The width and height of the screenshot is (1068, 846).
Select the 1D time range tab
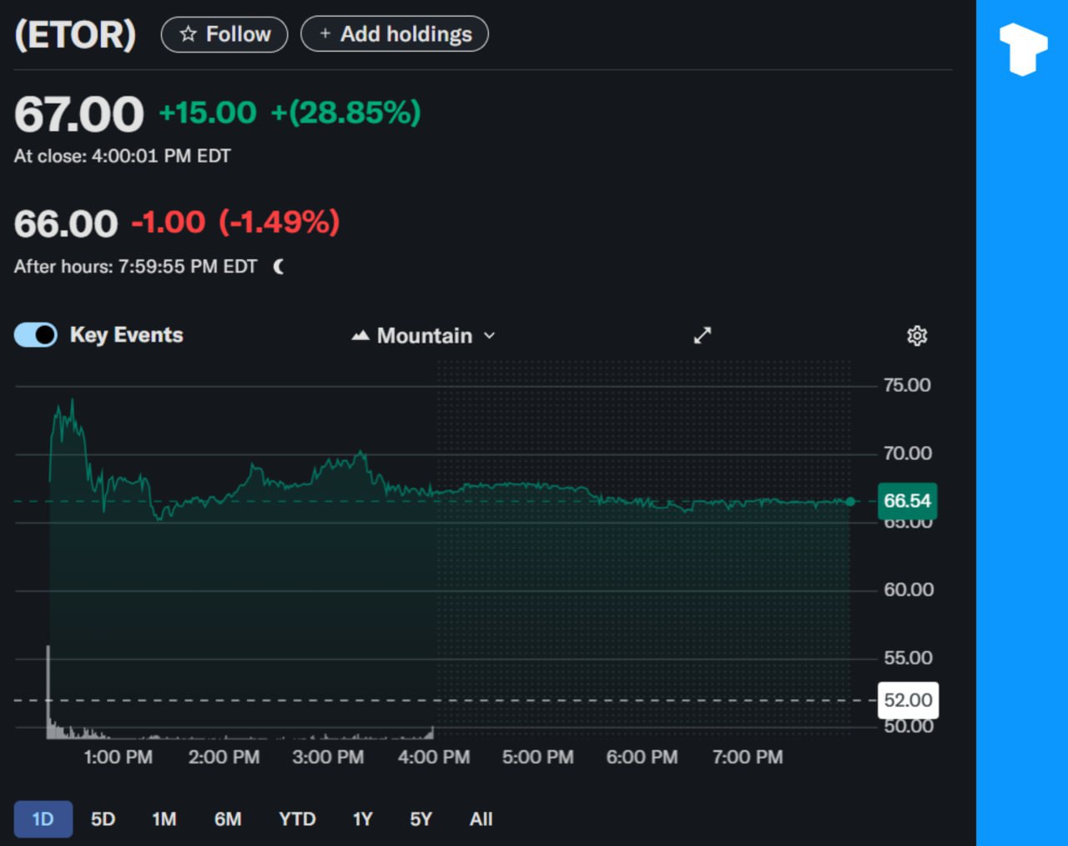tap(43, 819)
